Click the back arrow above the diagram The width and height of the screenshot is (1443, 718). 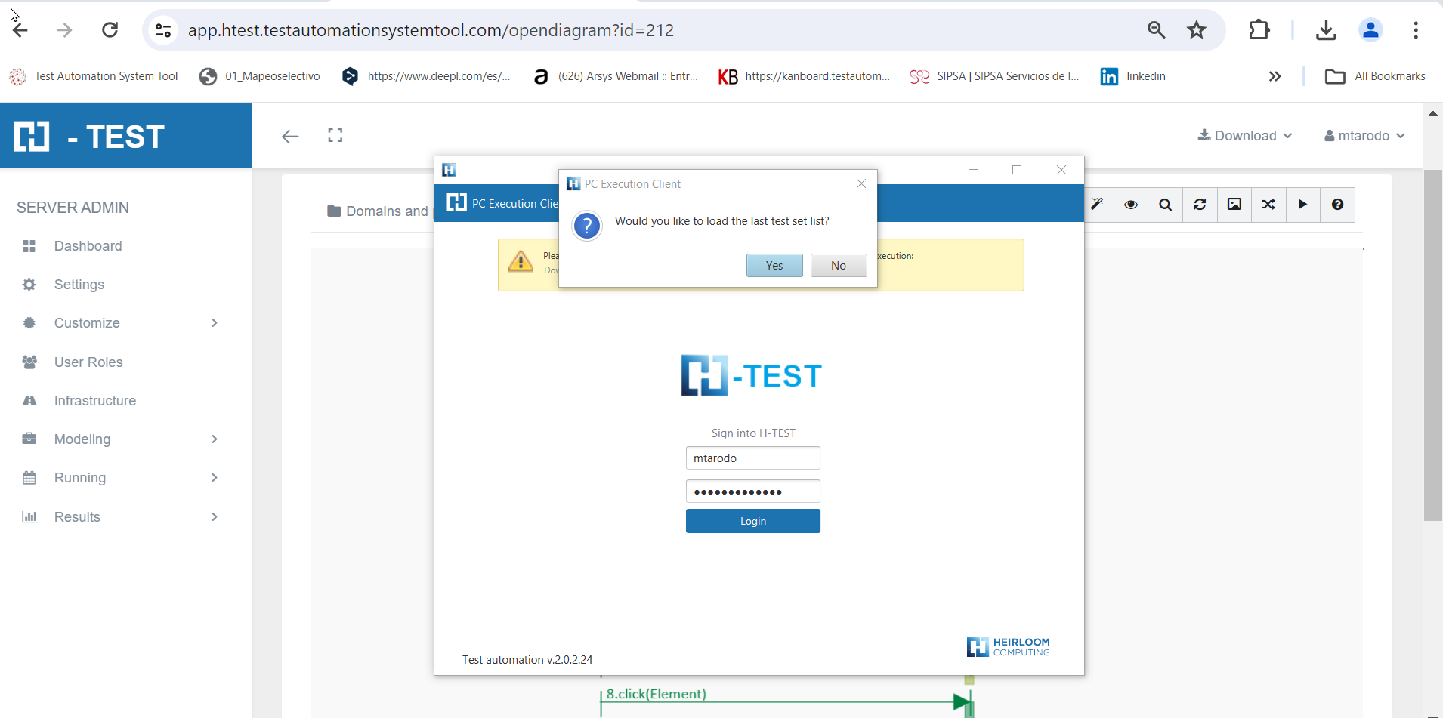[290, 137]
